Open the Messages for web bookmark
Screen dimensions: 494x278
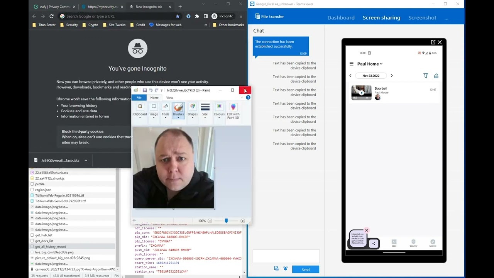(x=165, y=25)
